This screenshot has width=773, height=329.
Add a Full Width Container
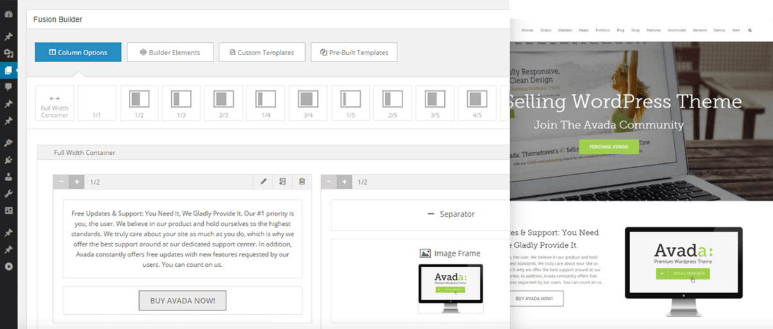(54, 103)
